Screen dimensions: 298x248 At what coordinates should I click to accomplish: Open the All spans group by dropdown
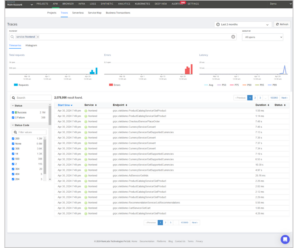[262, 37]
